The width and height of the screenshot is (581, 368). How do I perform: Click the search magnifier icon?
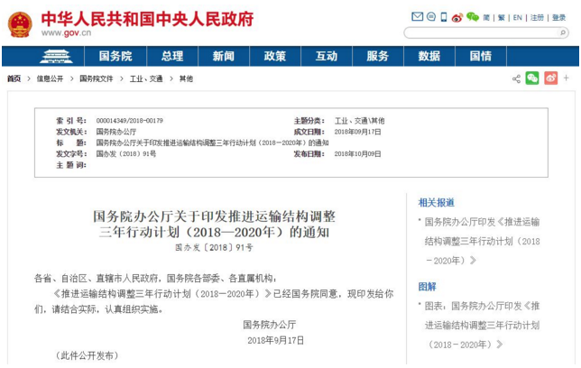click(562, 32)
